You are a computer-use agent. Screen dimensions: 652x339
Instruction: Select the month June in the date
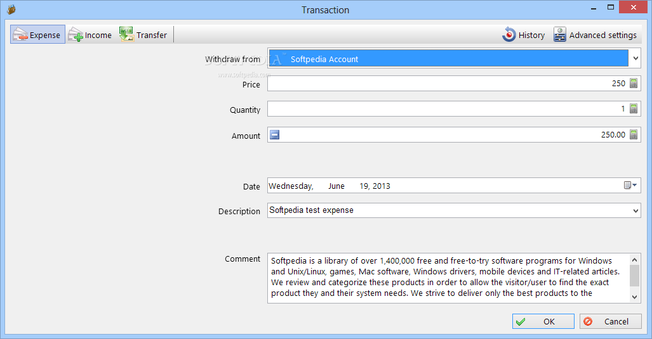(x=336, y=186)
